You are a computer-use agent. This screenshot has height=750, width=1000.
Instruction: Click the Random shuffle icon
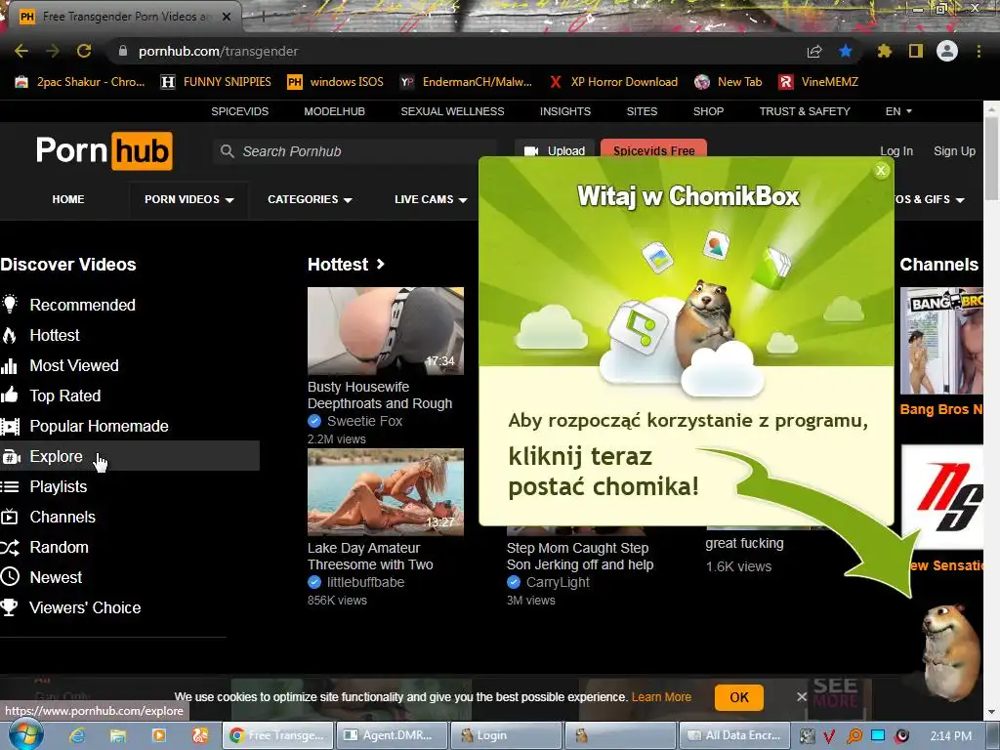point(10,547)
